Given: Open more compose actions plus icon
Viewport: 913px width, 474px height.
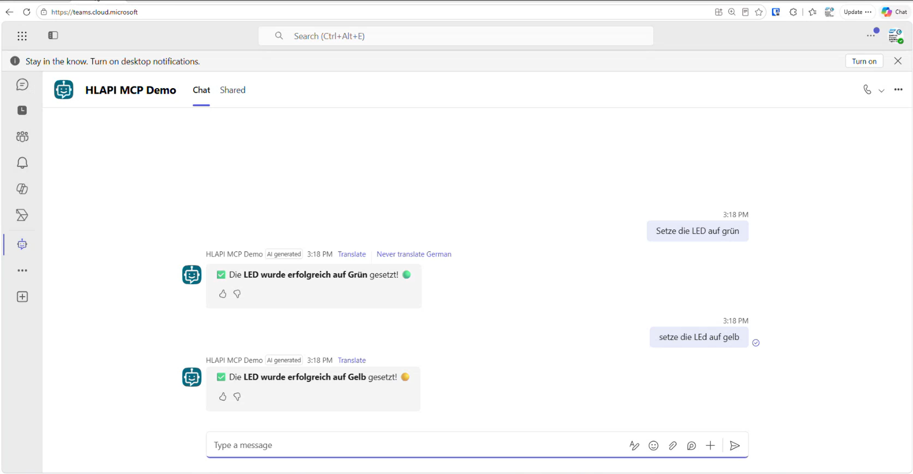Looking at the screenshot, I should tap(710, 446).
